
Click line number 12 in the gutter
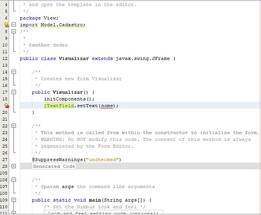point(5,59)
